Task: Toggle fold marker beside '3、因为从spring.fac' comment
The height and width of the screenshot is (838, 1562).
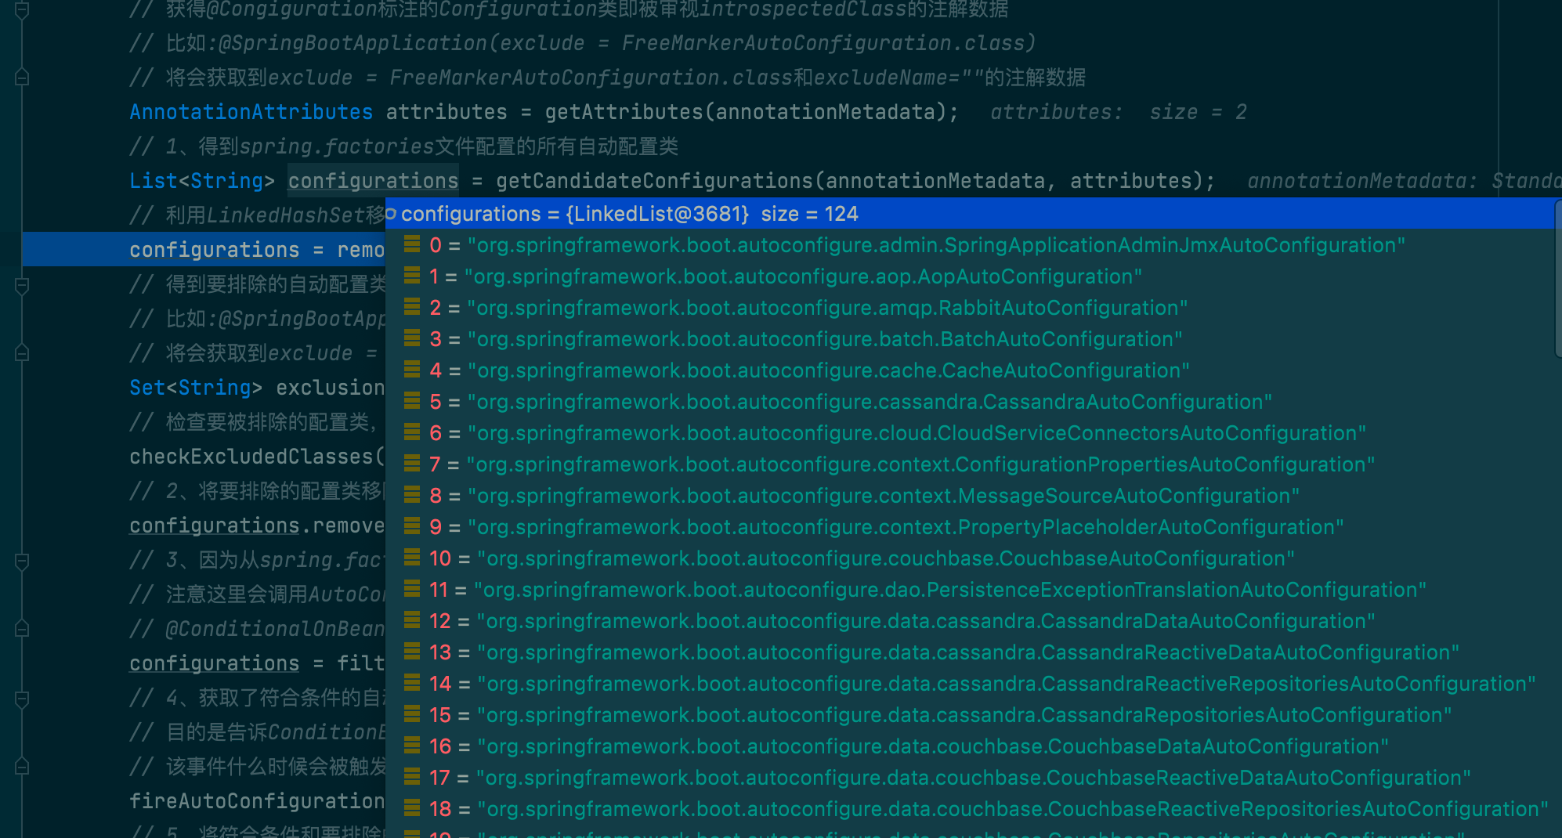Action: [x=22, y=561]
